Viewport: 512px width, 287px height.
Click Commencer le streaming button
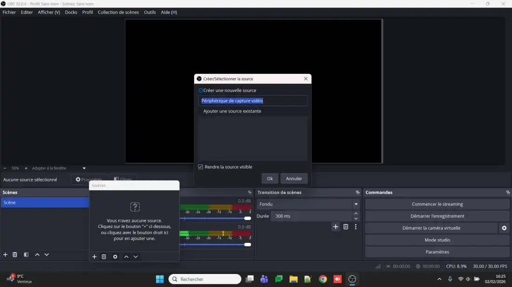coord(437,204)
